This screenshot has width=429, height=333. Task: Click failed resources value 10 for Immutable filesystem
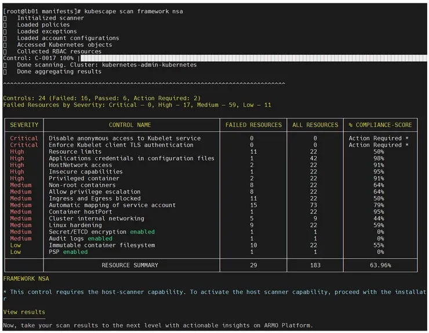pos(253,245)
